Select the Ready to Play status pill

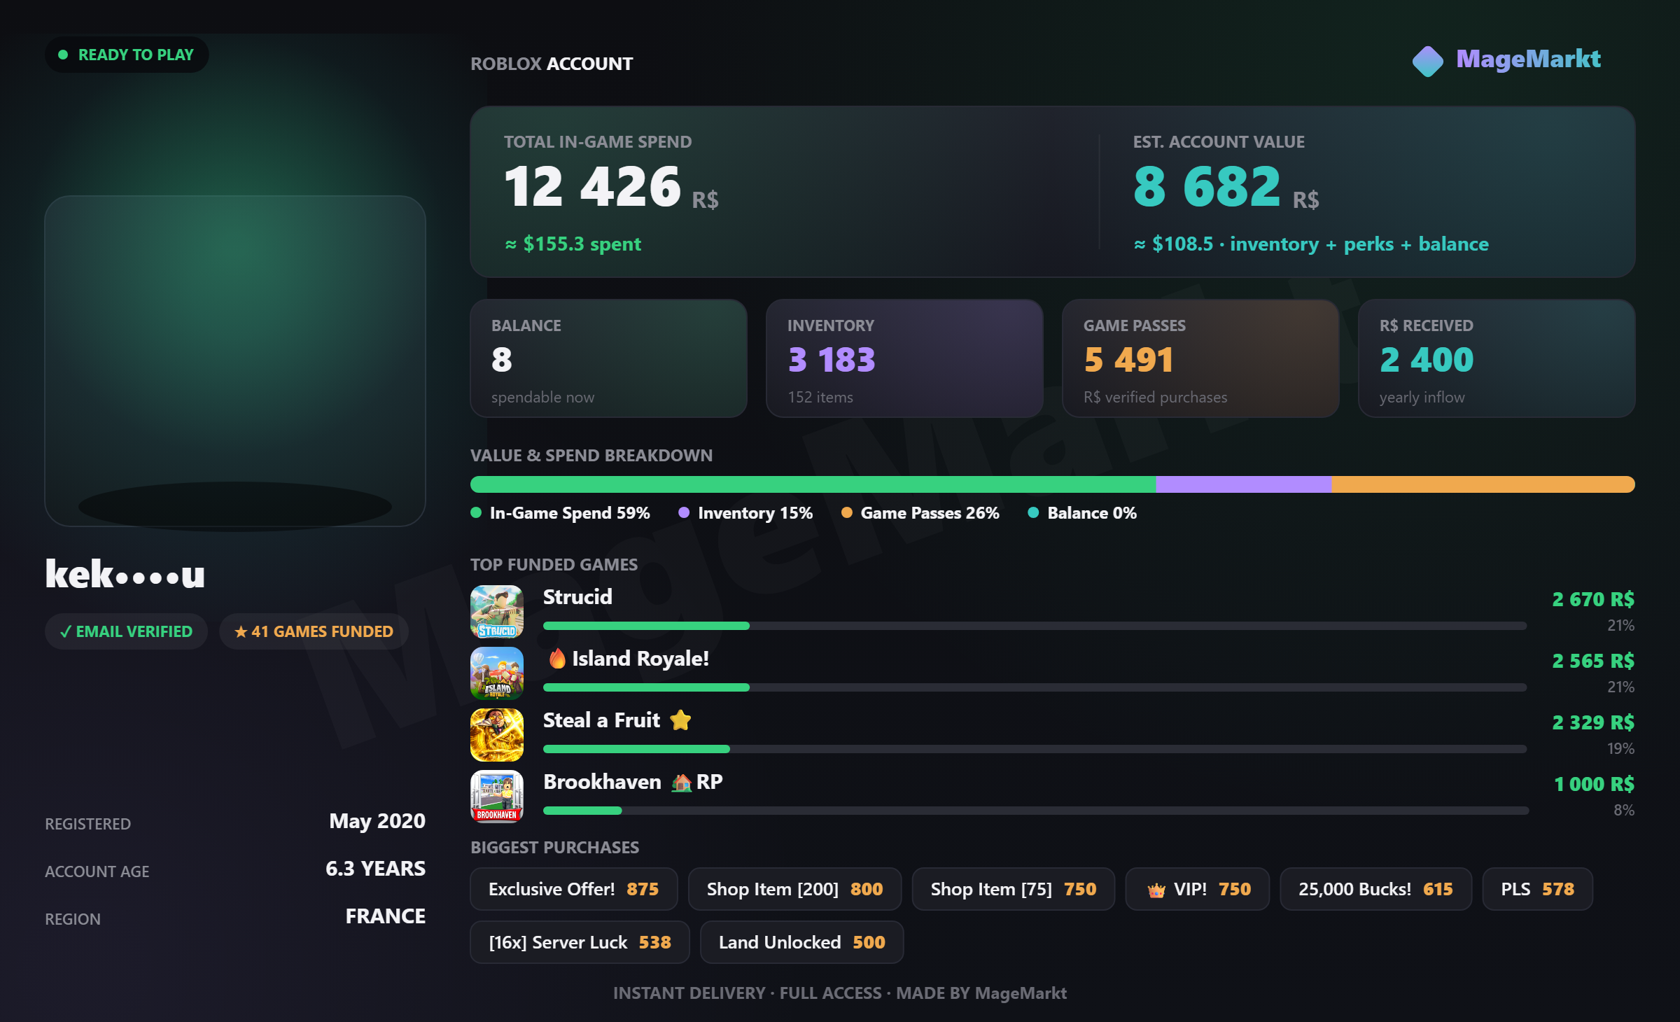127,55
